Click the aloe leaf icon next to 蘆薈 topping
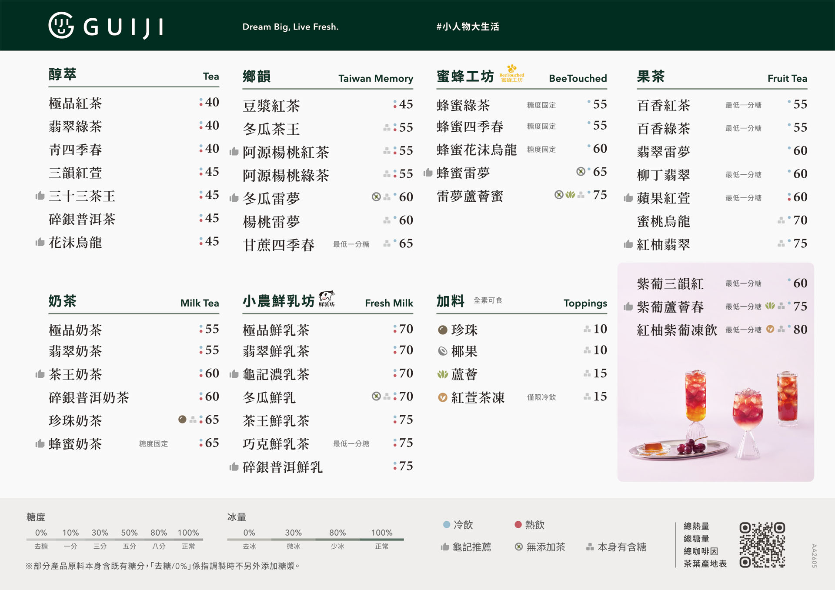This screenshot has width=835, height=590. 443,374
